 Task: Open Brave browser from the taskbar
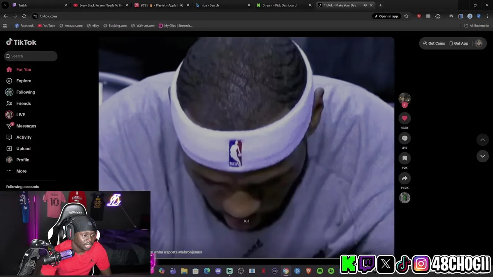pyautogui.click(x=309, y=271)
